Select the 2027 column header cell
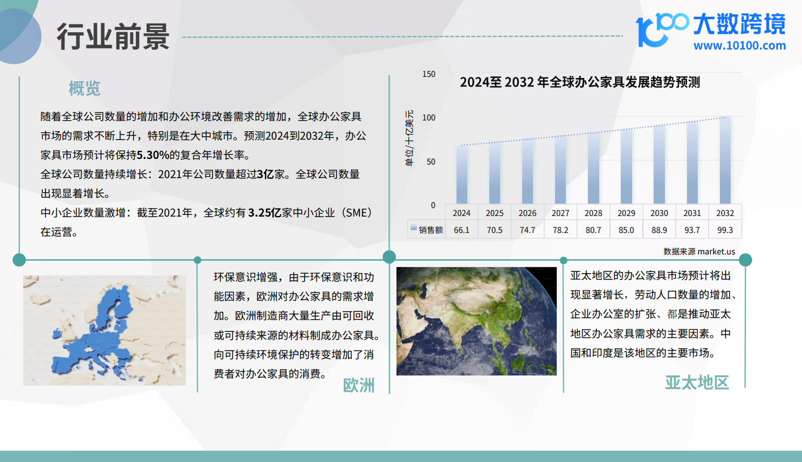Screen dimensions: 802x462 pos(560,213)
